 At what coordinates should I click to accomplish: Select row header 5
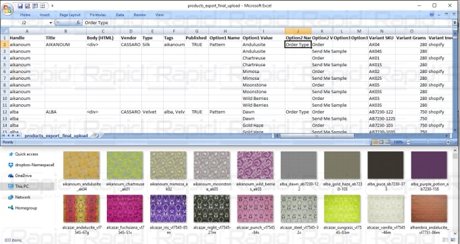[x=5, y=65]
